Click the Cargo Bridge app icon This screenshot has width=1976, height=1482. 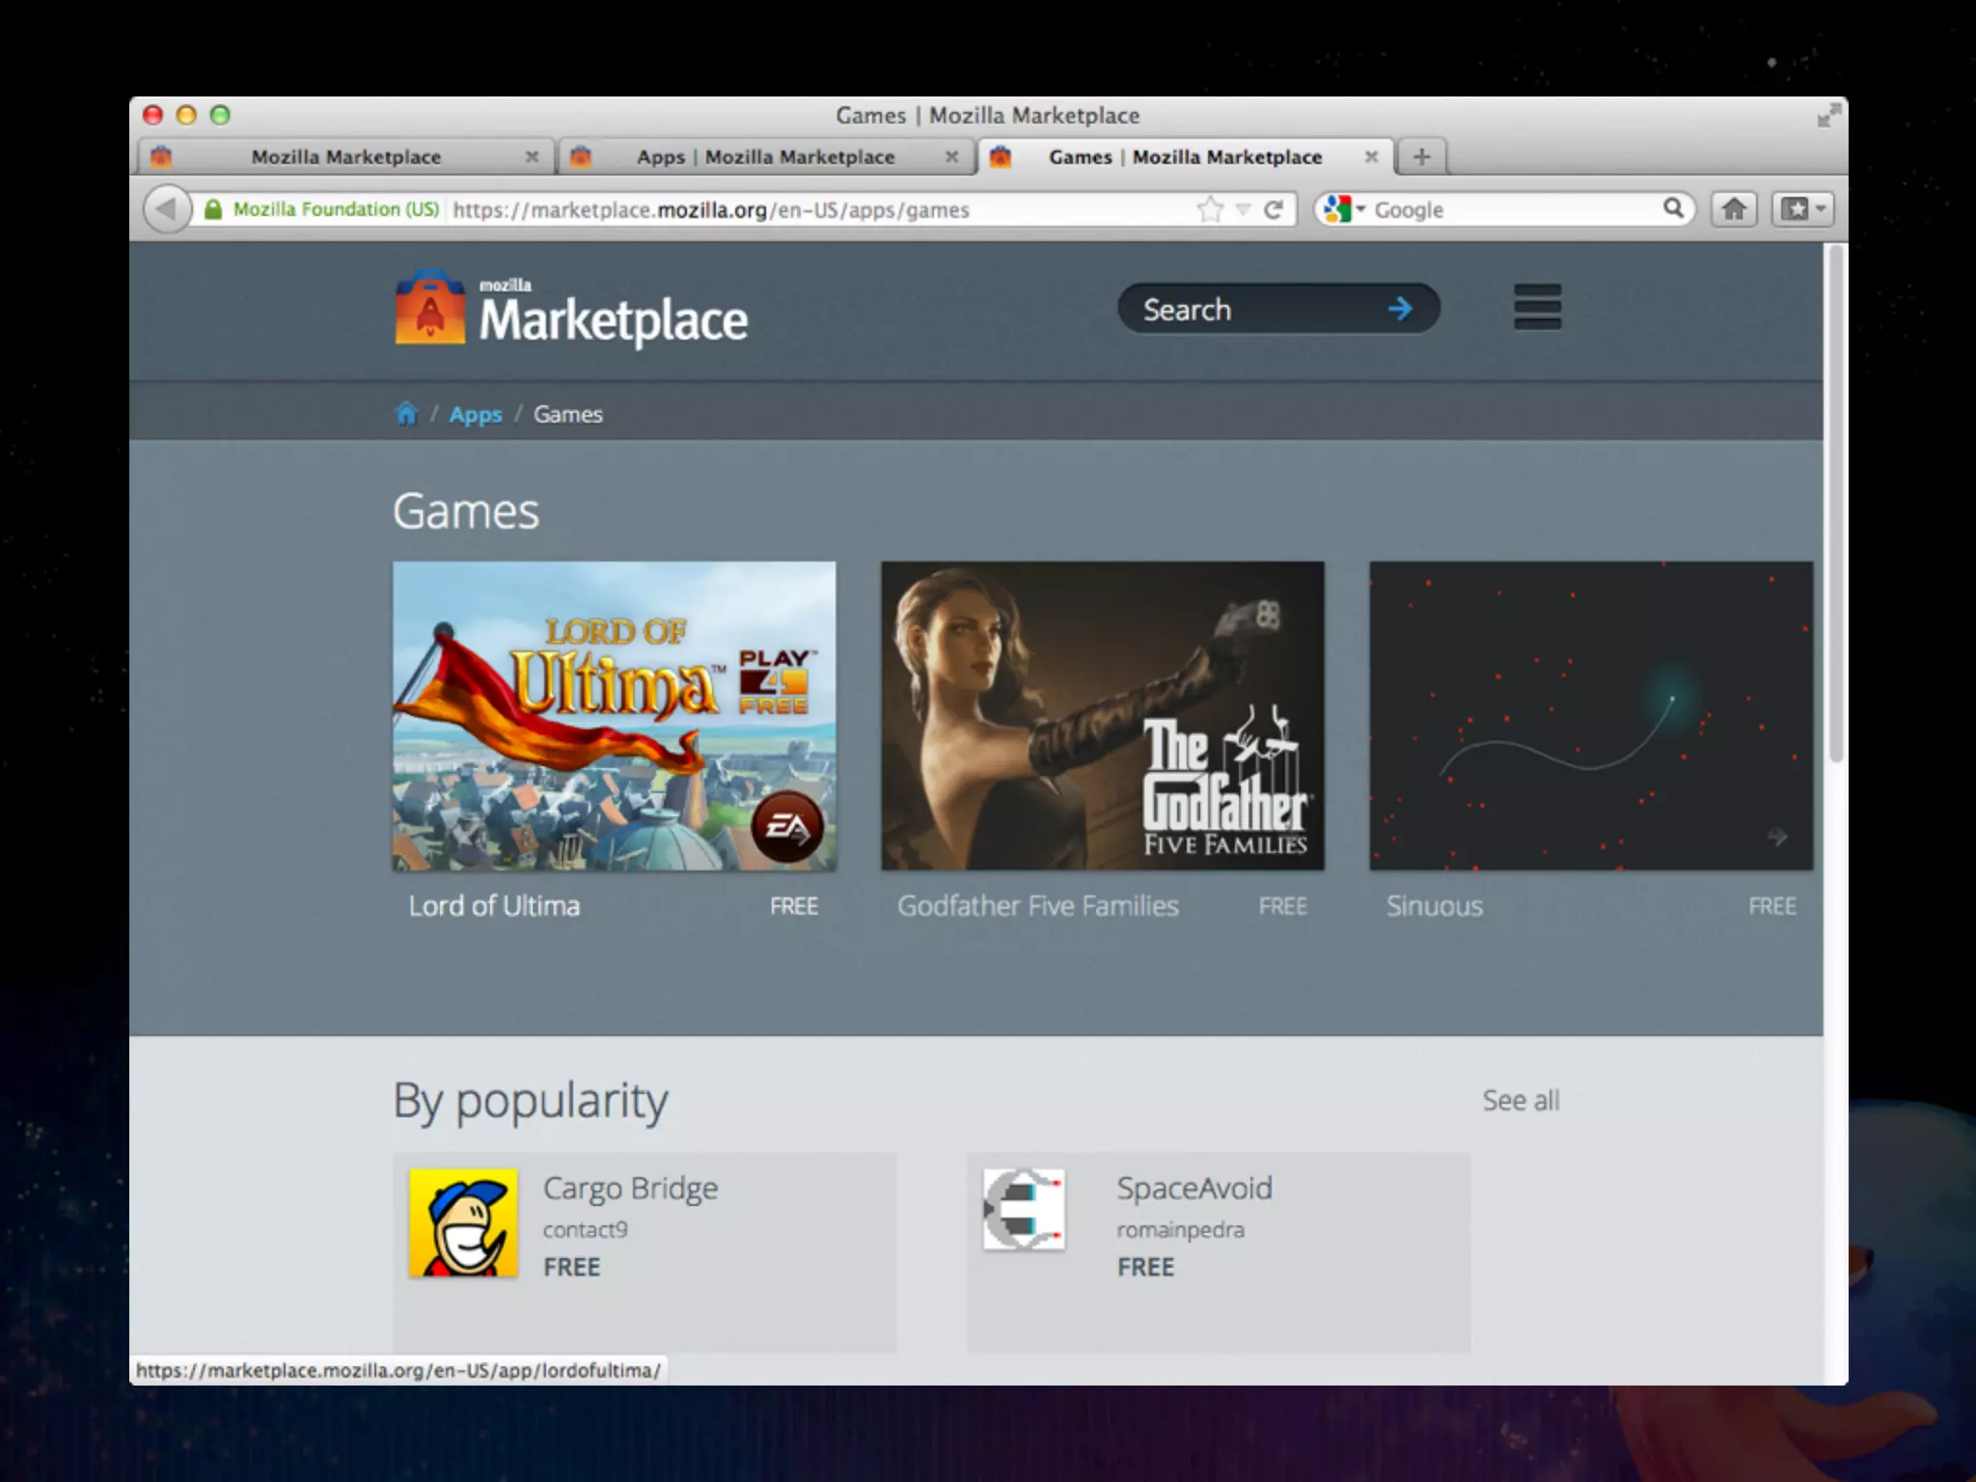coord(463,1223)
